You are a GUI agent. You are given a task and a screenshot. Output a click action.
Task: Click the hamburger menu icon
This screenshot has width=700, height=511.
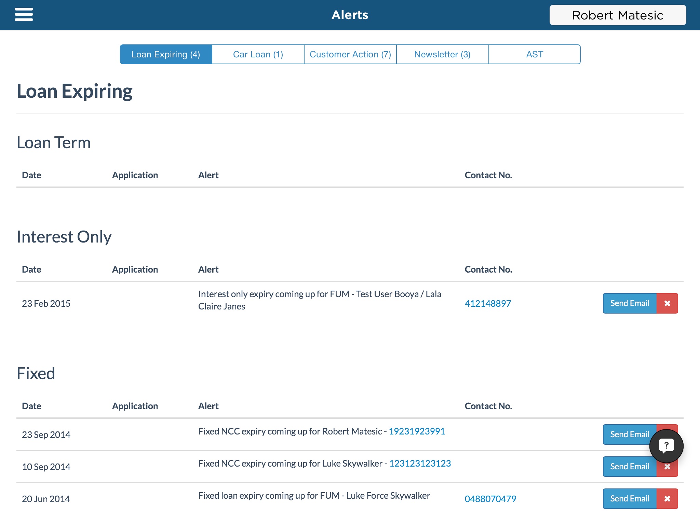click(24, 15)
